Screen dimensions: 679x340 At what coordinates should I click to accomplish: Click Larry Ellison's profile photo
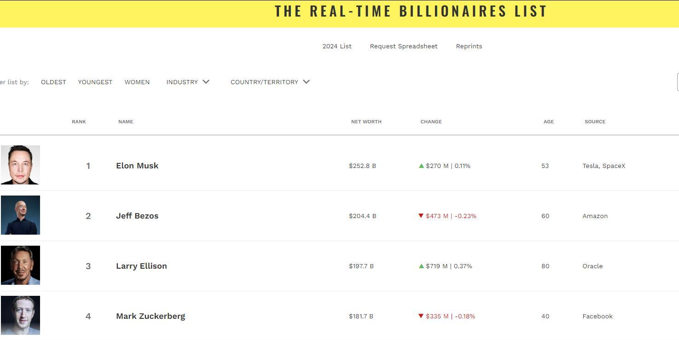tap(20, 265)
